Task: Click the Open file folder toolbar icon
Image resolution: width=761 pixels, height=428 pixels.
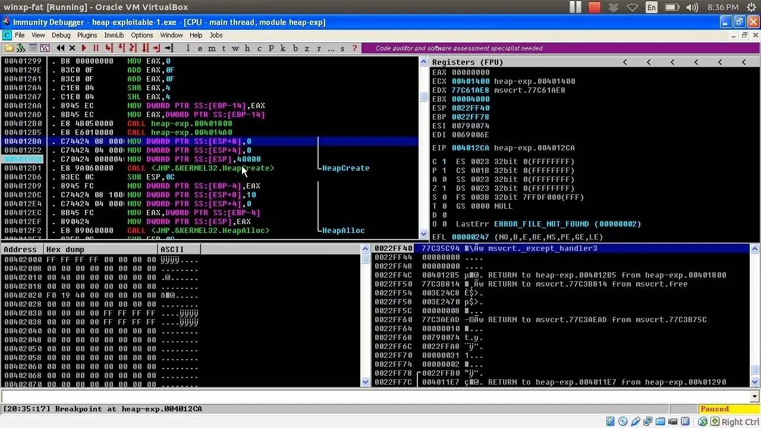Action: pyautogui.click(x=9, y=48)
